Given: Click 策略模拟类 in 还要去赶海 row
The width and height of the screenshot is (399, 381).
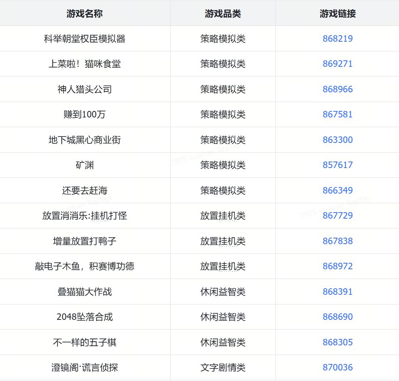Looking at the screenshot, I should tap(223, 190).
